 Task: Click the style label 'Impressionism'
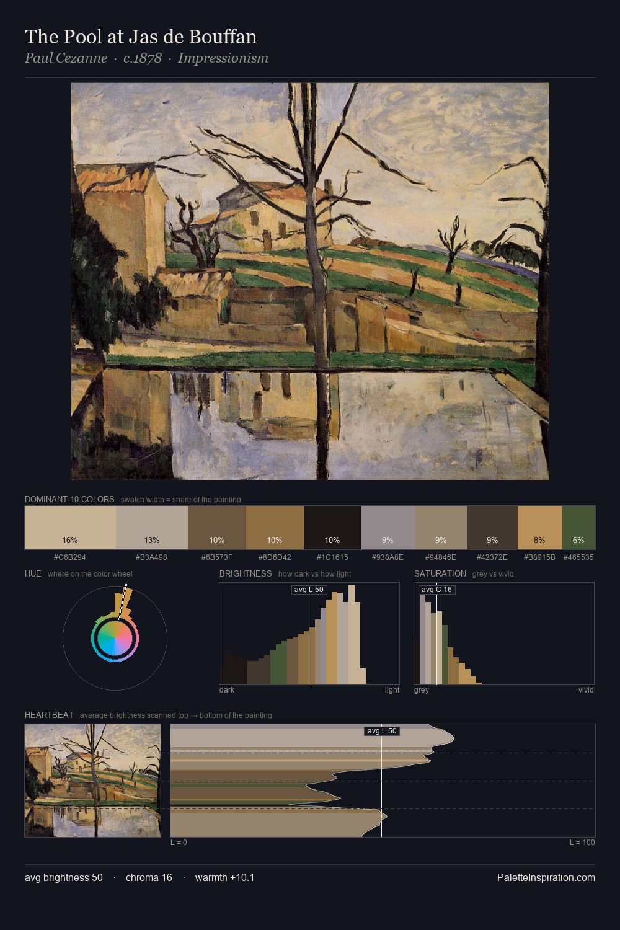[x=223, y=58]
